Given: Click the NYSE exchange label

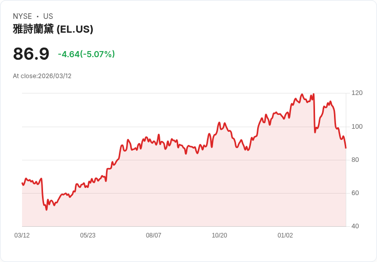Looking at the screenshot, I should (x=22, y=16).
